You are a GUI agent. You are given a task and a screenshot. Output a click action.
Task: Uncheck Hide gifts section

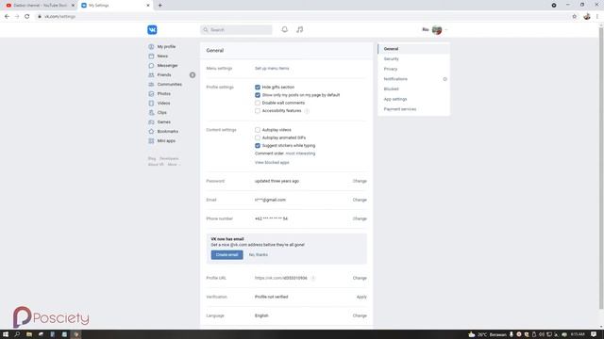(x=258, y=88)
